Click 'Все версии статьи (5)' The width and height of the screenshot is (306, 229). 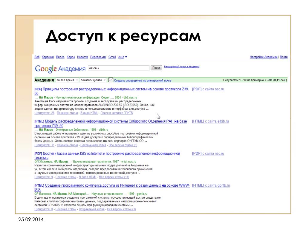coord(123,145)
